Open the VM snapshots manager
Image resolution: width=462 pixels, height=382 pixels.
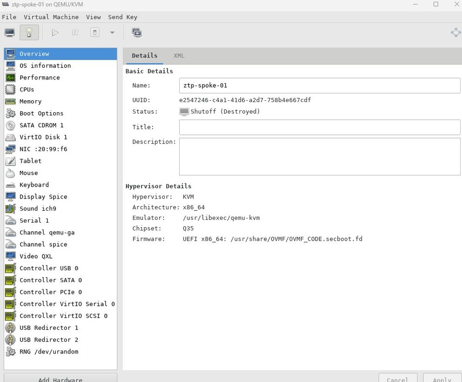[x=136, y=32]
